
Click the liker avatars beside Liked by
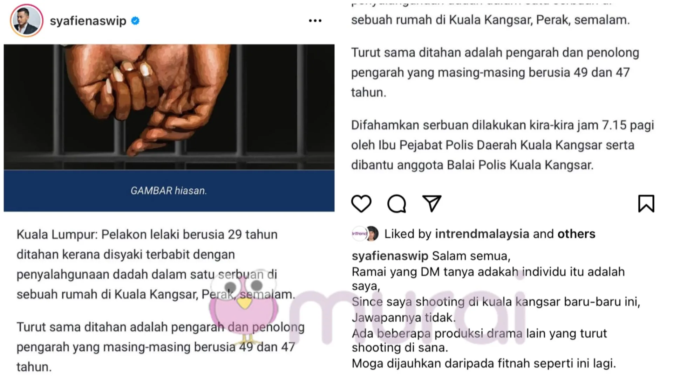click(x=365, y=234)
